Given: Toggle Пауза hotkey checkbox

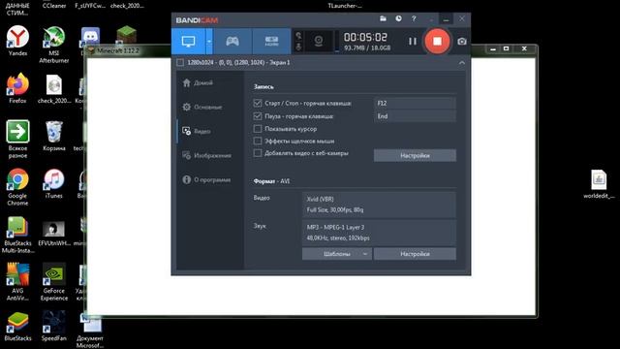Looking at the screenshot, I should click(x=258, y=116).
